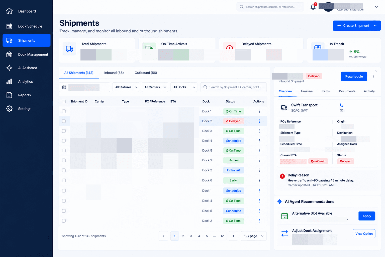Expand the All Carriers filter dropdown

(155, 87)
